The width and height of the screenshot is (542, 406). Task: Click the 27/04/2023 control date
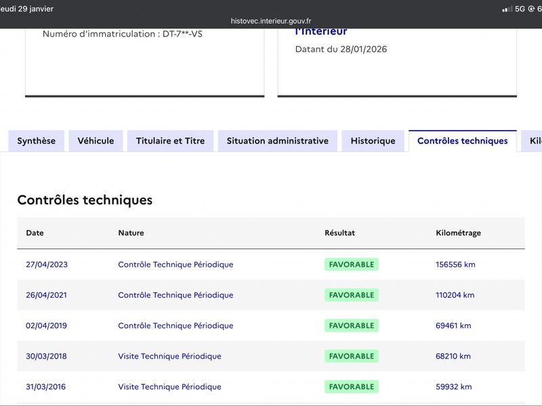(x=47, y=265)
